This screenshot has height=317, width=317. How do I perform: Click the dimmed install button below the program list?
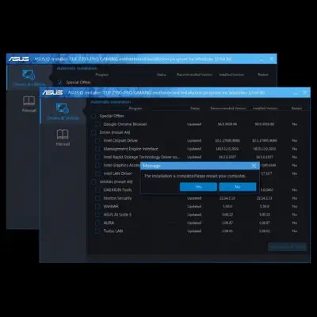click(287, 246)
